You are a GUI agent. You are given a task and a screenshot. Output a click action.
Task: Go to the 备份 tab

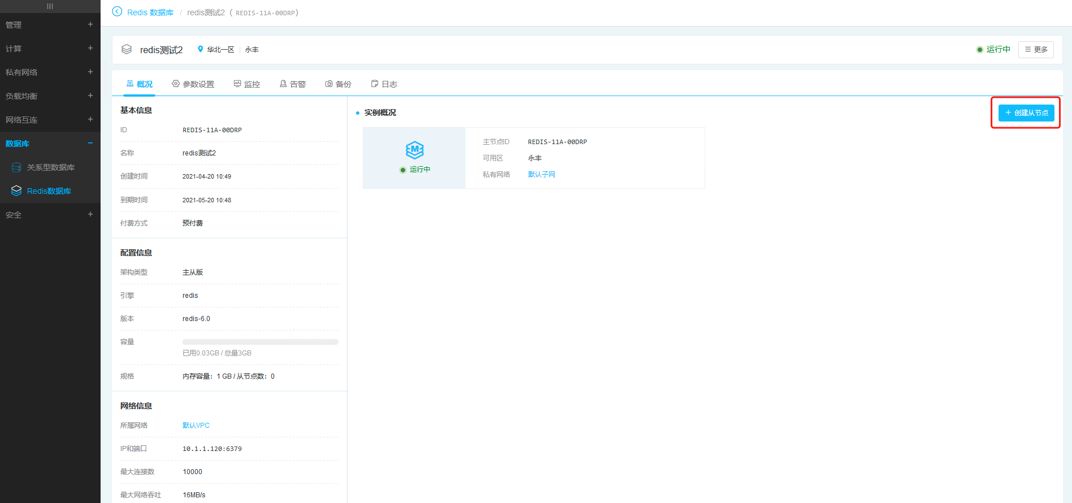338,84
